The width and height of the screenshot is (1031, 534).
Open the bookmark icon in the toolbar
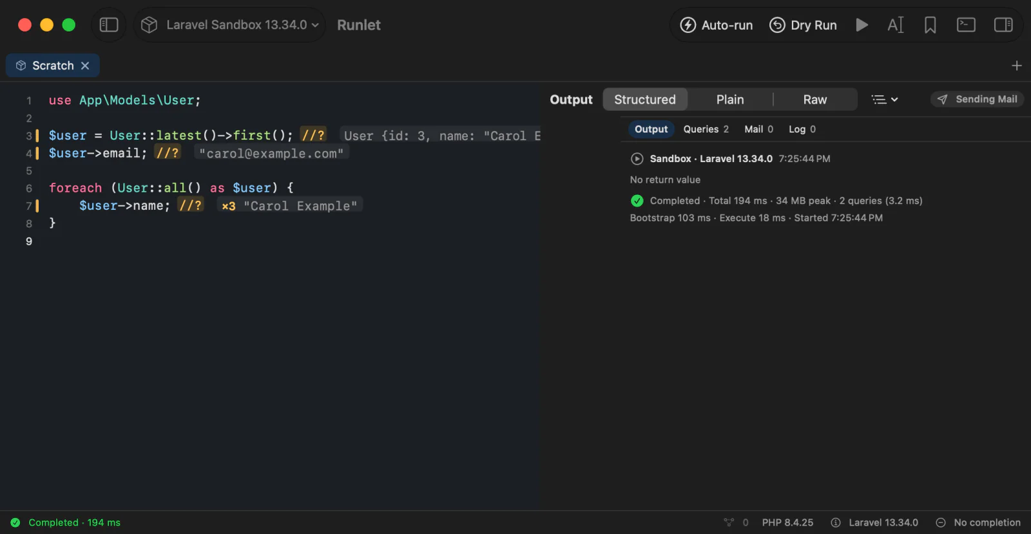click(930, 25)
